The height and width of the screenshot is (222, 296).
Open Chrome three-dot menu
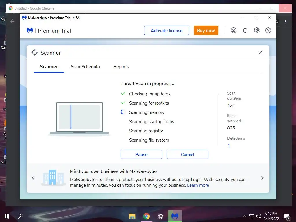[285, 21]
